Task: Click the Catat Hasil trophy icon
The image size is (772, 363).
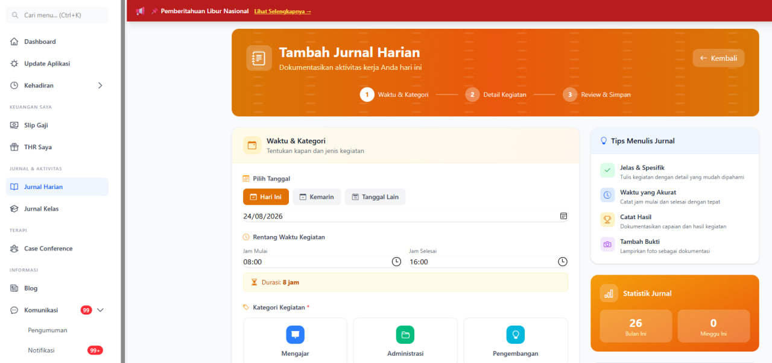Action: click(x=607, y=220)
